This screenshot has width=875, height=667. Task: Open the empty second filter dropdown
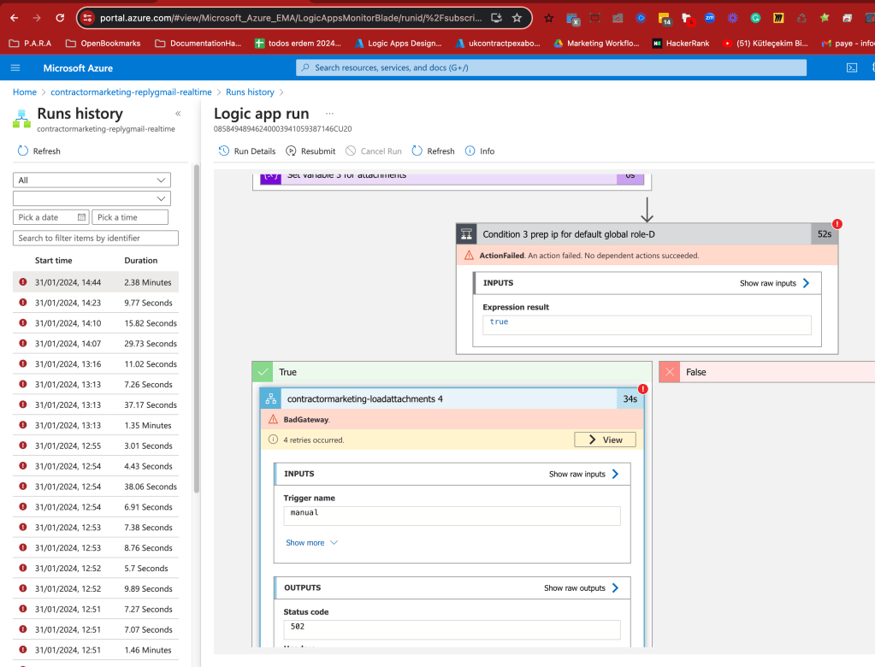coord(92,198)
